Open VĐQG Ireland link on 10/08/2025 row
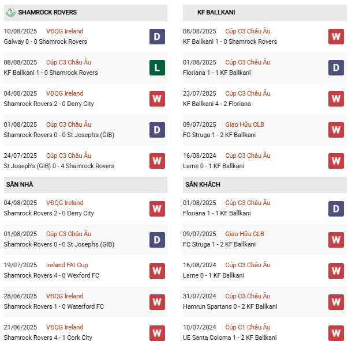348x345 pixels. [65, 31]
